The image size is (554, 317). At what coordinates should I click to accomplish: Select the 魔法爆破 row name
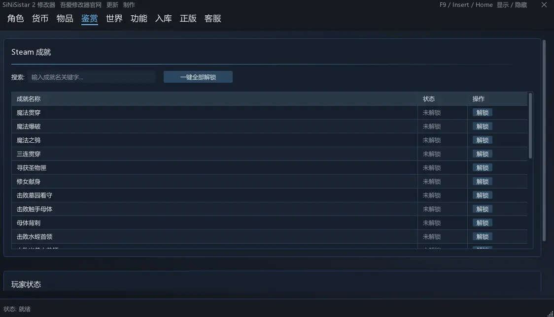coord(29,127)
